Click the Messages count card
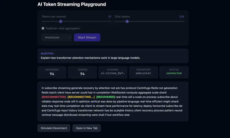The height and width of the screenshot is (138, 230). click(52, 72)
